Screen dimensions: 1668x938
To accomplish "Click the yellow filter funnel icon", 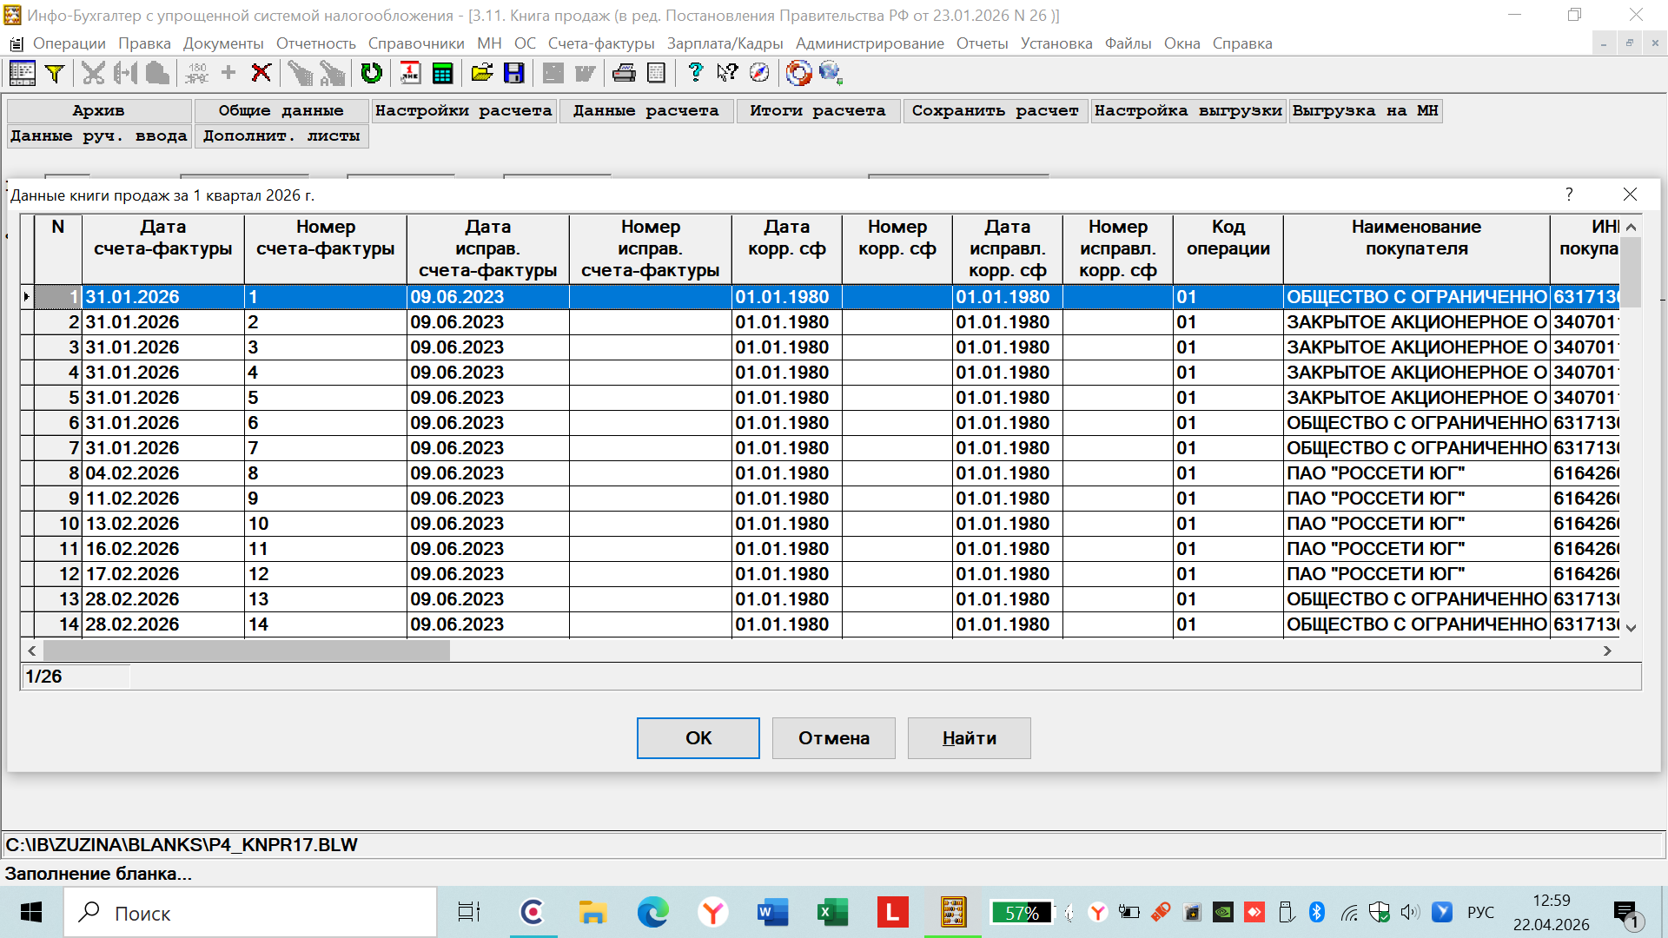I will [55, 74].
